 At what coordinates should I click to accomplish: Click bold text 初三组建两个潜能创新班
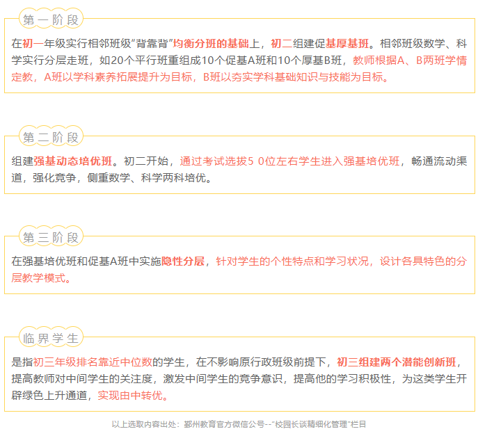click(x=397, y=362)
